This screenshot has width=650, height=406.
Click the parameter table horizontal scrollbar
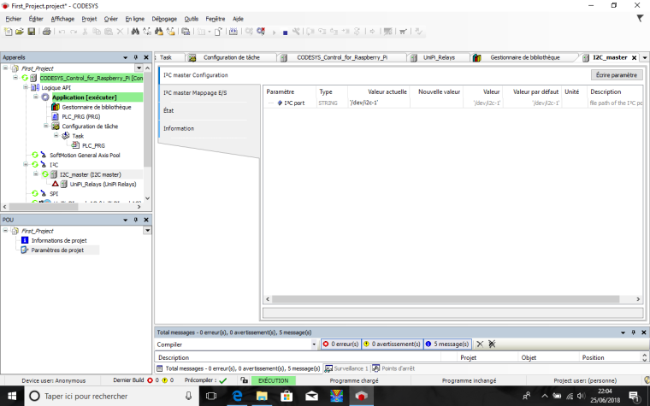[x=446, y=299]
